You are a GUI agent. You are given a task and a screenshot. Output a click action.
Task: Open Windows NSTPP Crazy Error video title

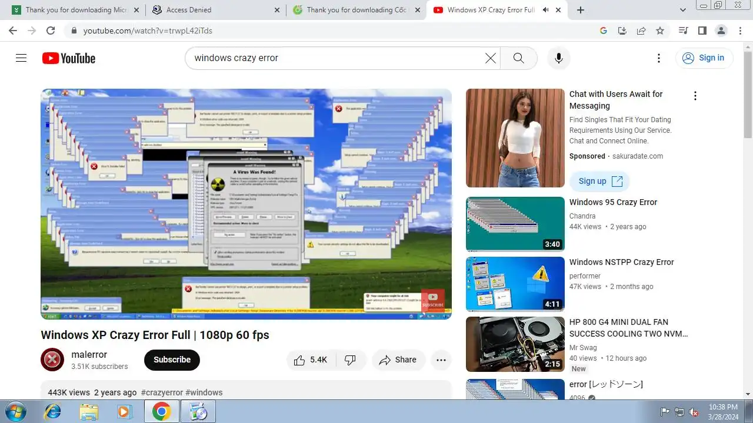tap(621, 262)
